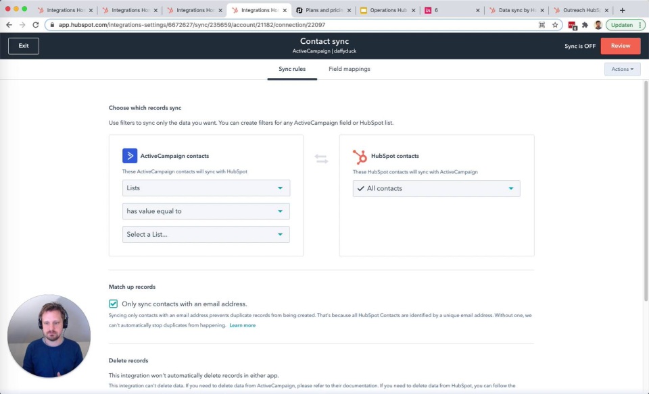Switch to first Integrations browser tab
Screen dimensions: 649x394
pyautogui.click(x=66, y=10)
